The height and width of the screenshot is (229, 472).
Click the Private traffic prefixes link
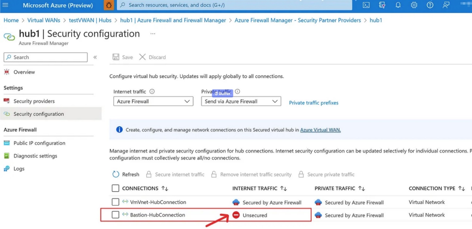314,103
